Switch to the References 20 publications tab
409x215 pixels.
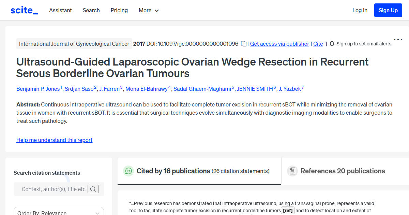point(343,171)
